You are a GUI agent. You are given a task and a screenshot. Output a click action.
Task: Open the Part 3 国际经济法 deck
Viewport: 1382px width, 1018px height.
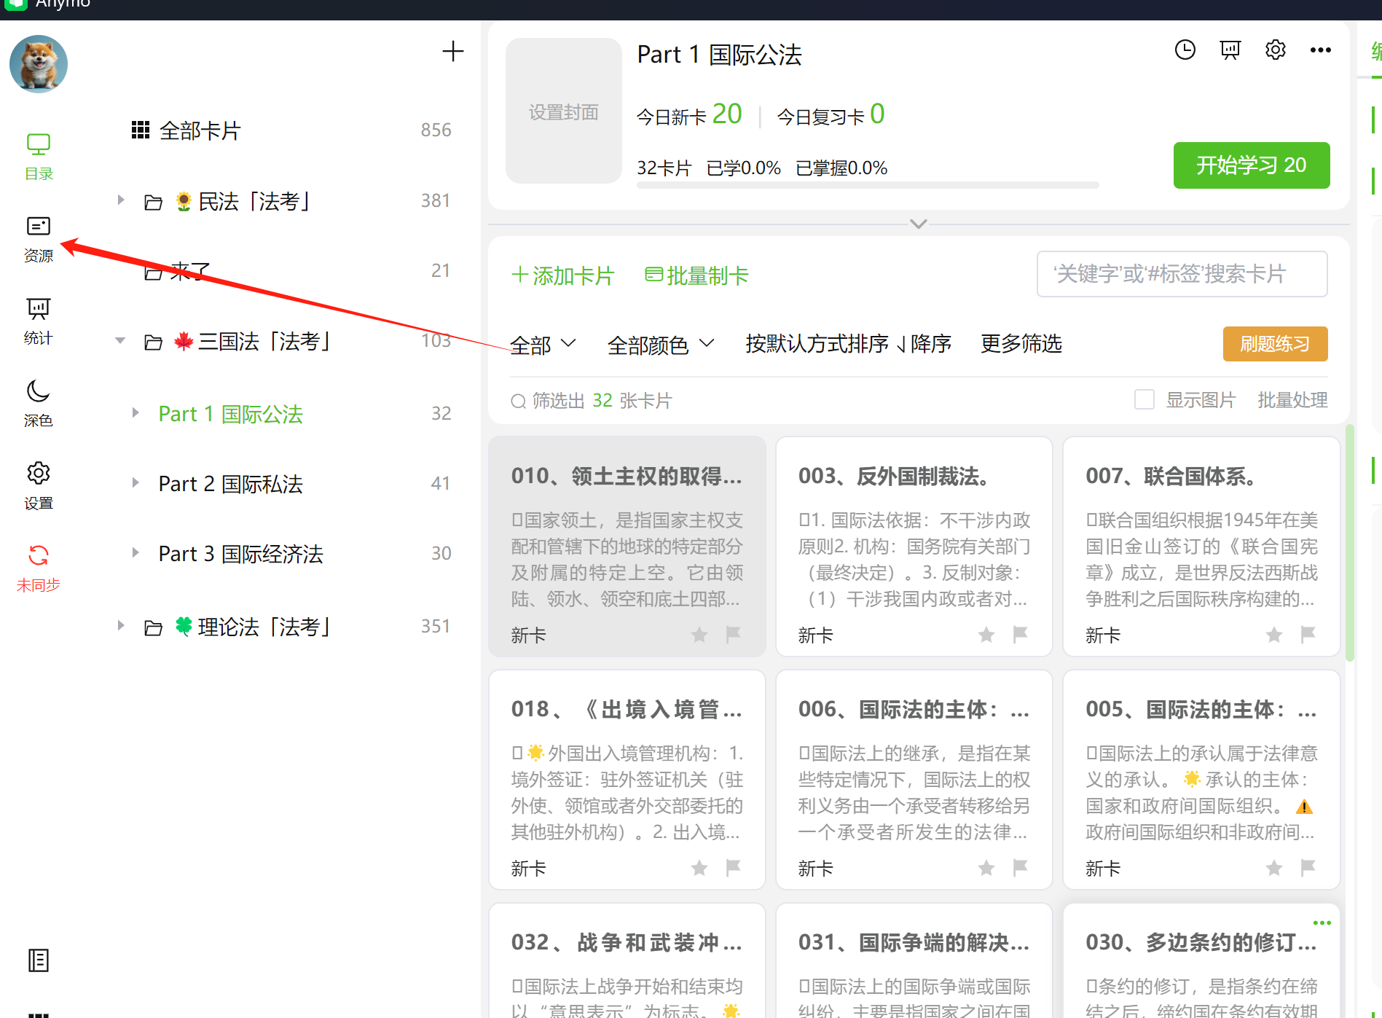click(241, 553)
